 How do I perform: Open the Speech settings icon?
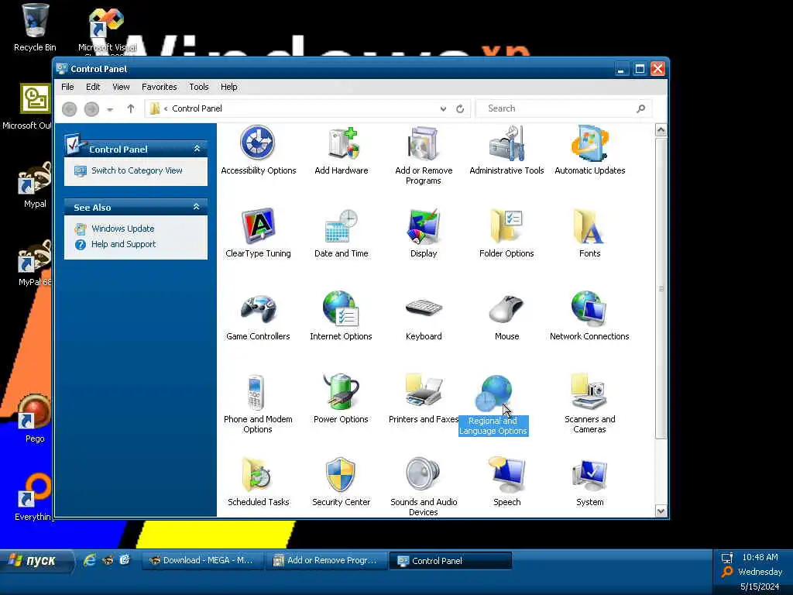point(506,482)
